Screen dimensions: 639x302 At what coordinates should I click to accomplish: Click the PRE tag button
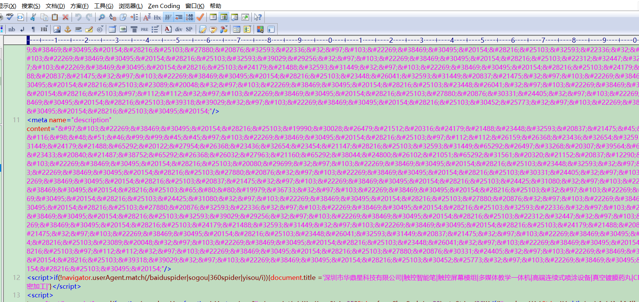tap(144, 29)
